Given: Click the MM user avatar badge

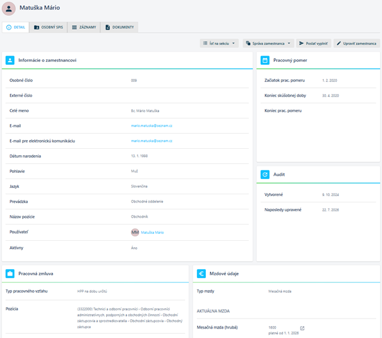Looking at the screenshot, I should pyautogui.click(x=135, y=232).
